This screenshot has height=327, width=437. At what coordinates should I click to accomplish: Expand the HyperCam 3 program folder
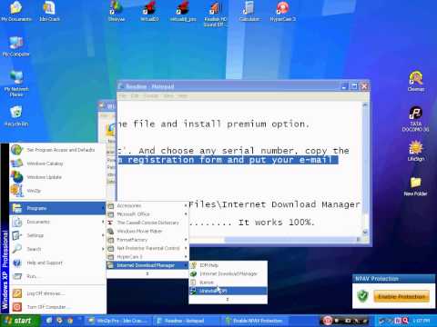coord(147,257)
